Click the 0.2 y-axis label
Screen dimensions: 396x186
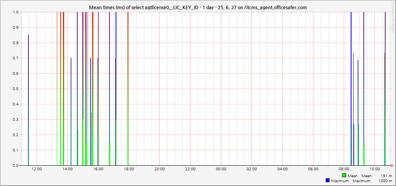pyautogui.click(x=16, y=135)
